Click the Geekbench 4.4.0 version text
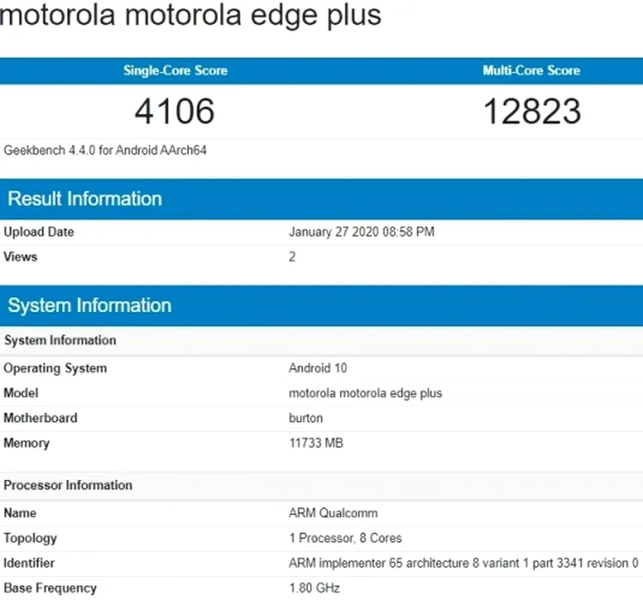643x600 pixels. point(106,150)
